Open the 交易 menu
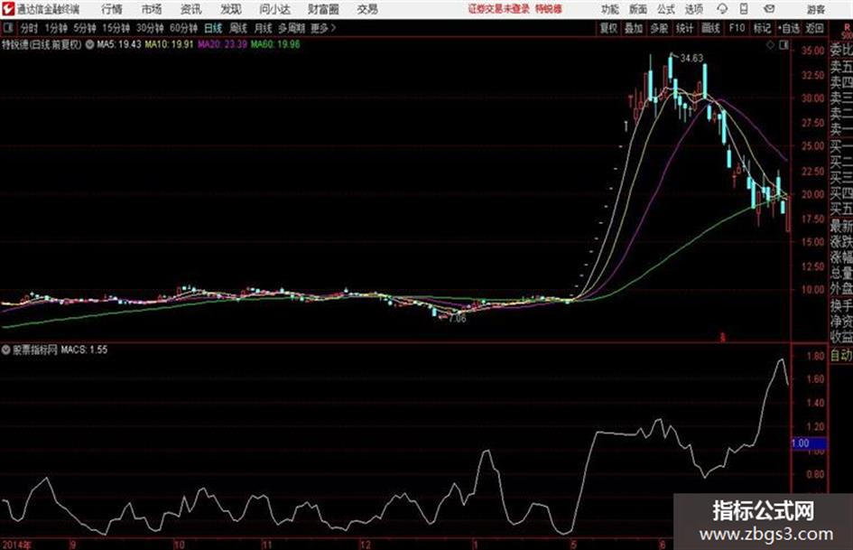This screenshot has width=853, height=550. tap(367, 9)
